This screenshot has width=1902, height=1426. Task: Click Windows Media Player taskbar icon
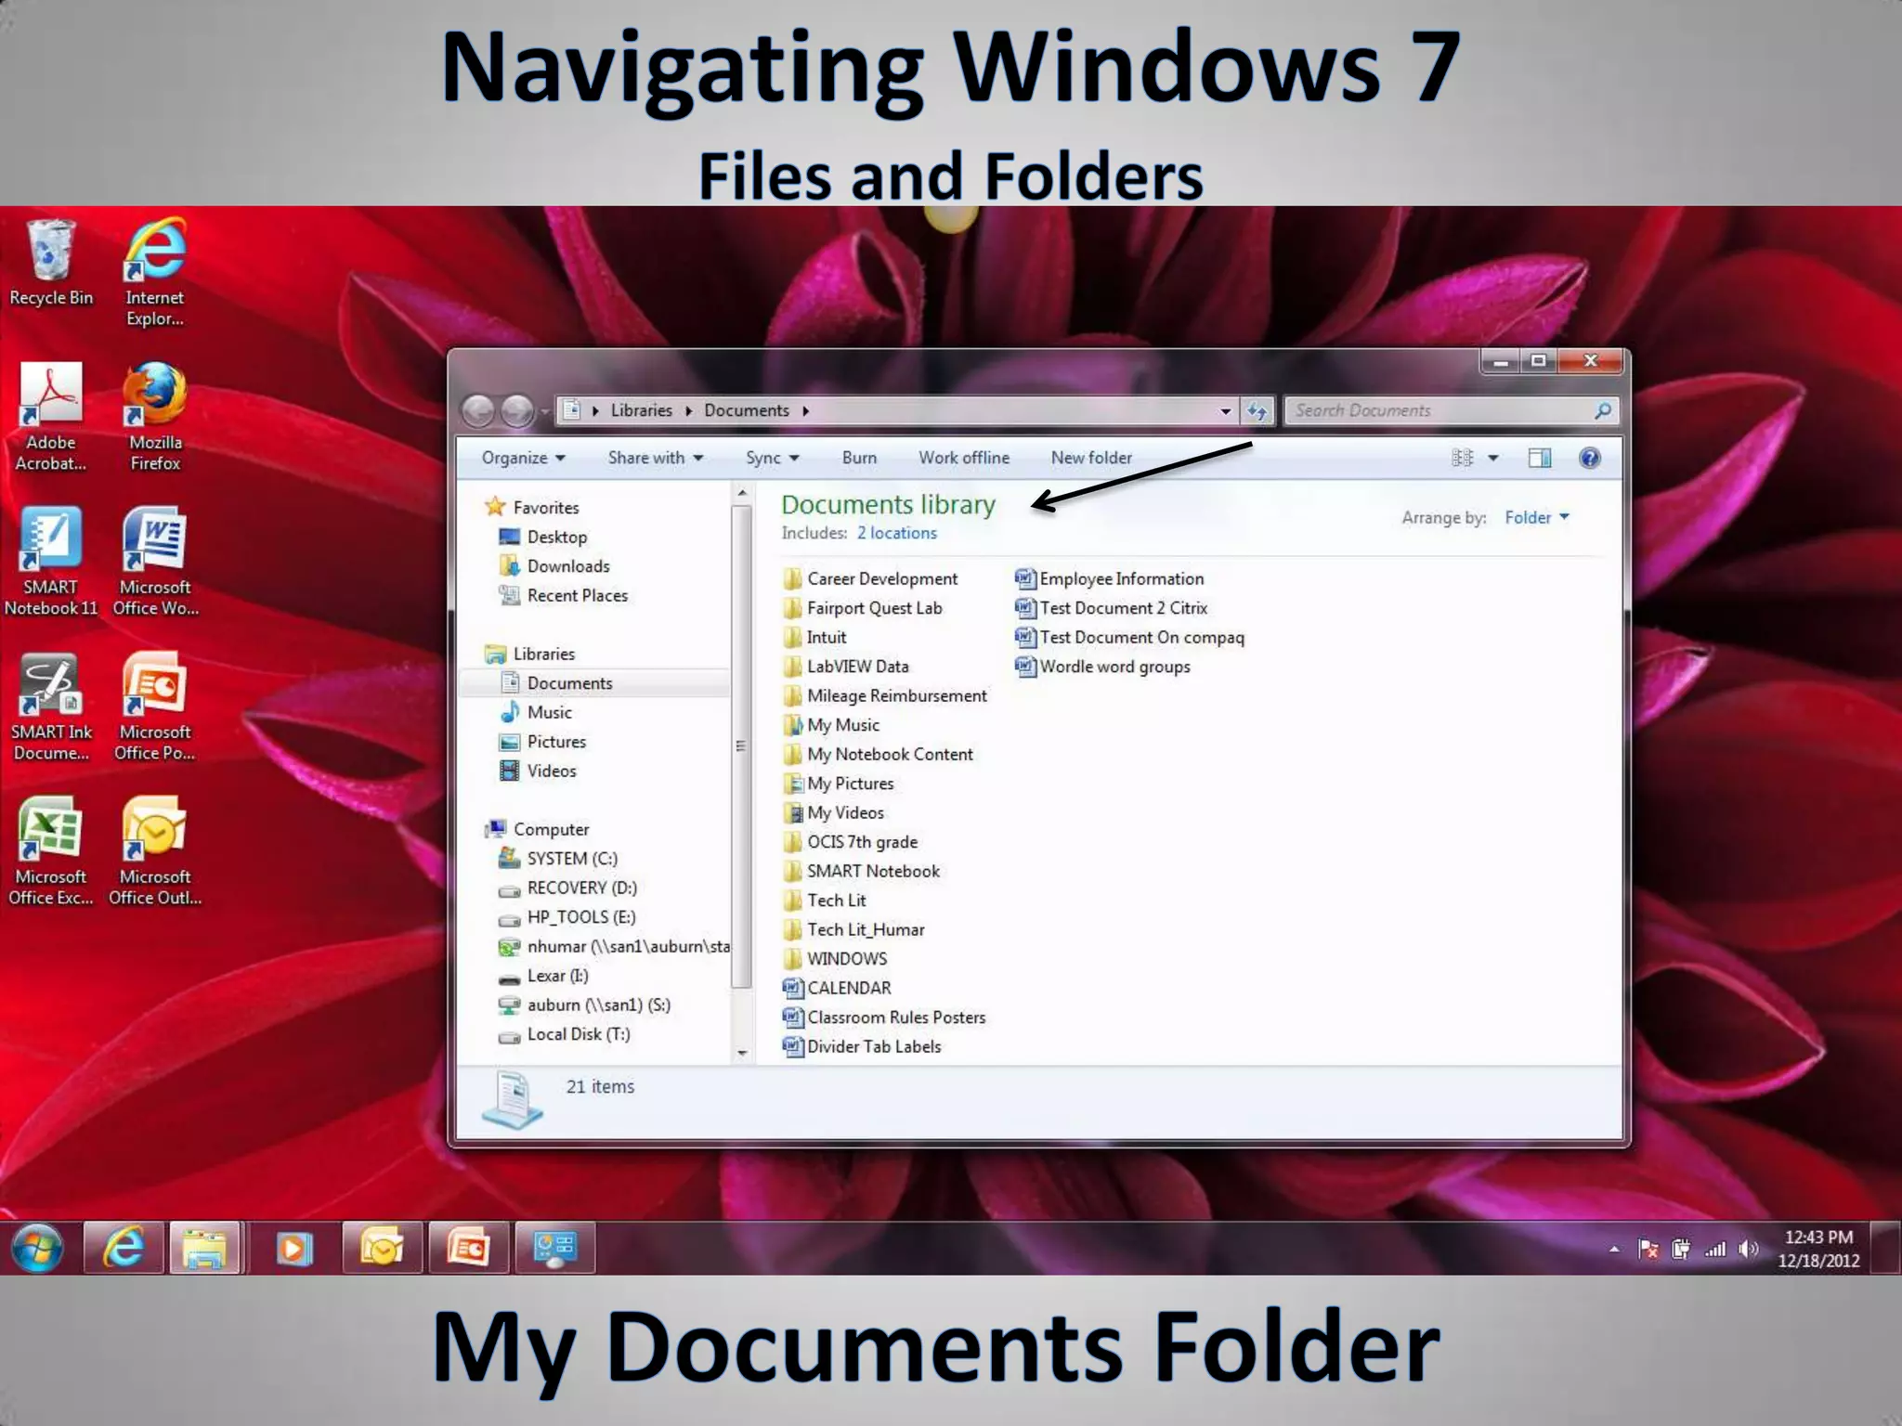293,1249
